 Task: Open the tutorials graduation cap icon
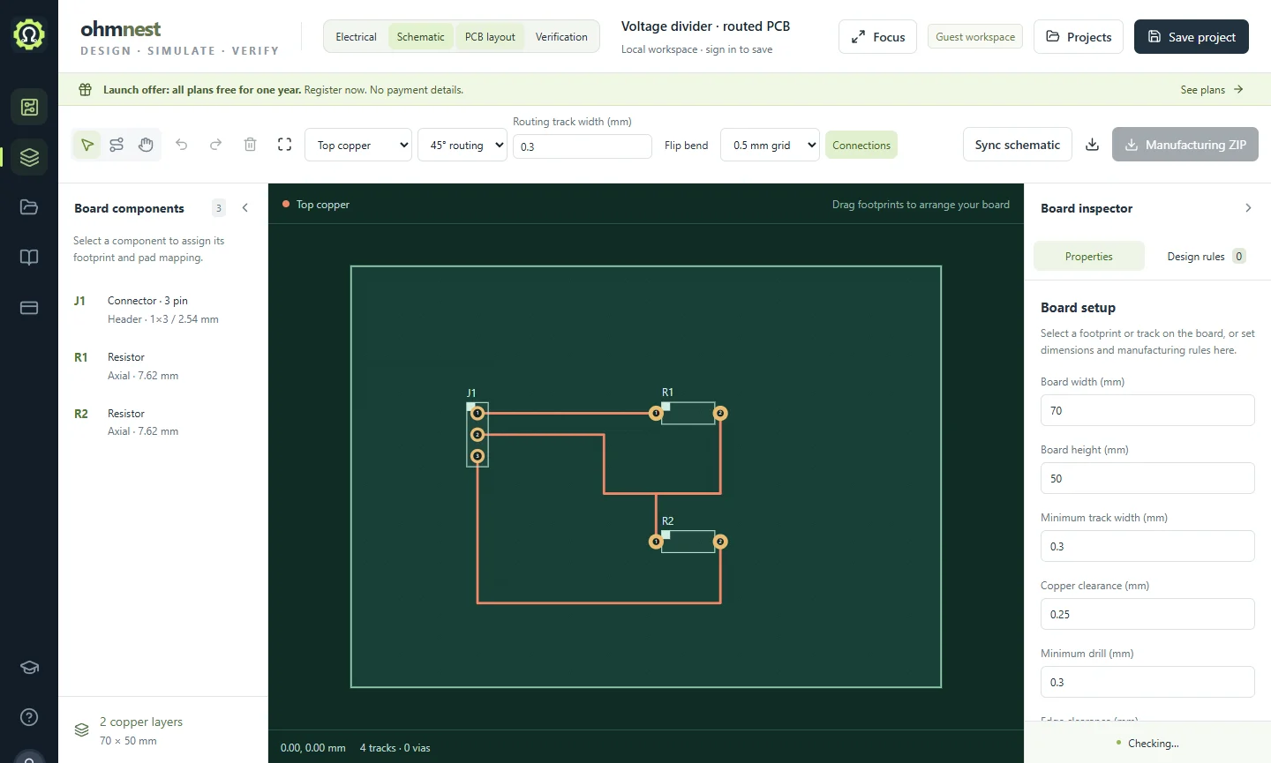tap(29, 667)
